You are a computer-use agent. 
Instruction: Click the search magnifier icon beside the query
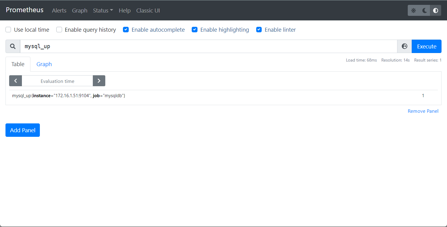[13, 46]
